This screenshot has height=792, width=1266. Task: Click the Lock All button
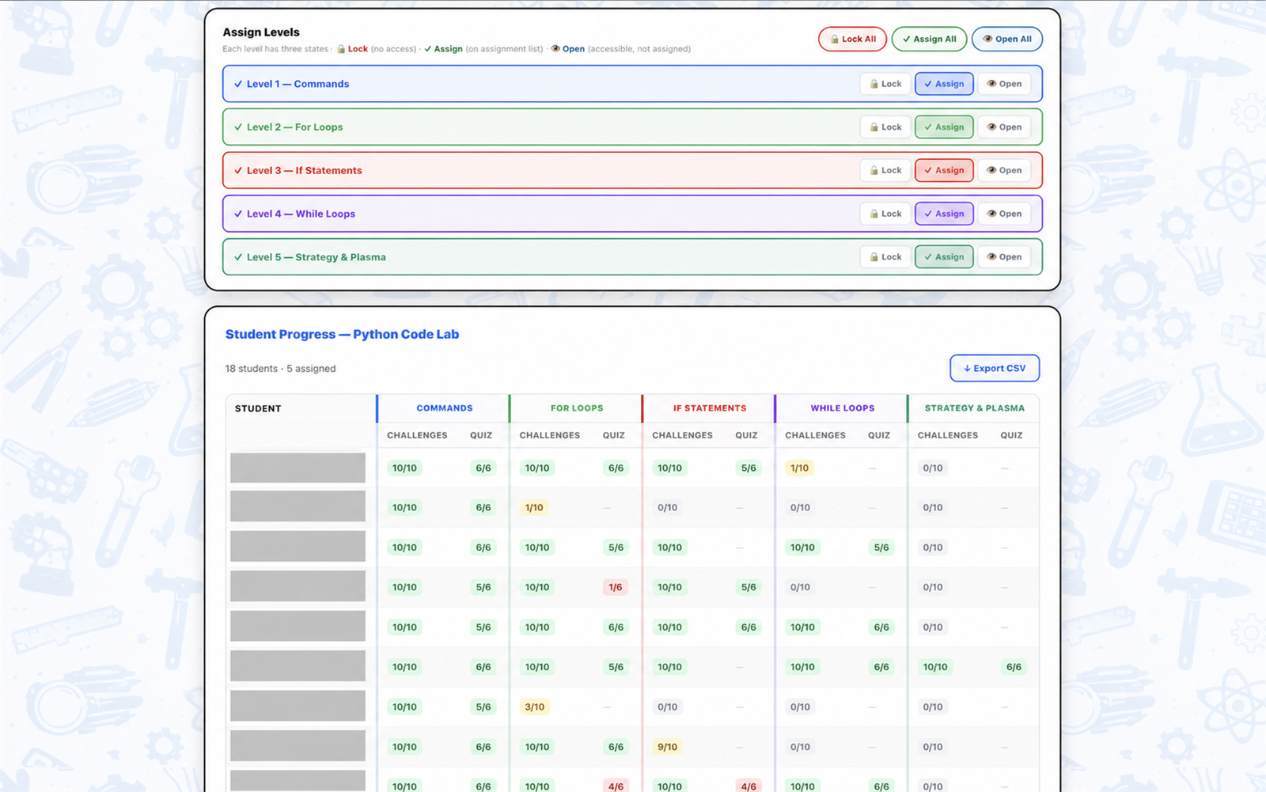click(852, 39)
